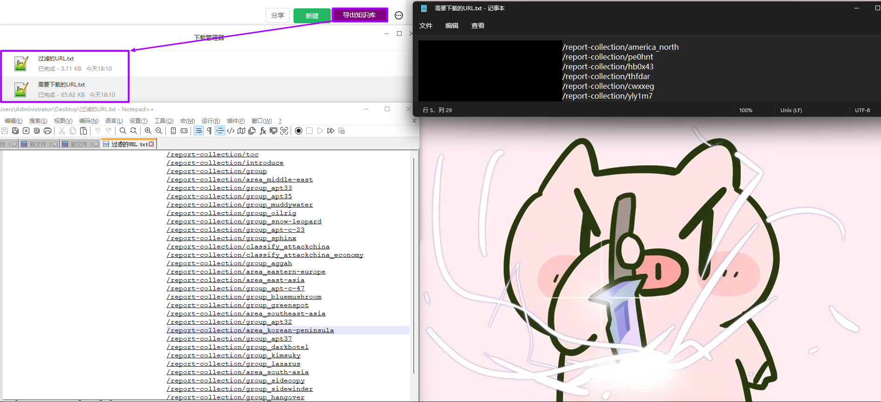Toggle the indent guide icon in Notepad++

220,131
